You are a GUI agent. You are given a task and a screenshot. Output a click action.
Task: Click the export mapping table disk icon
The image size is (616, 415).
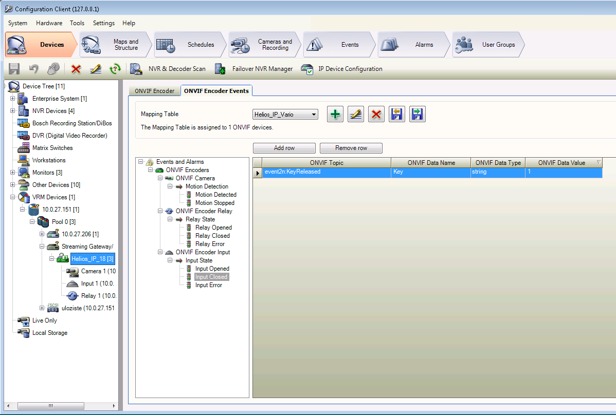(417, 114)
